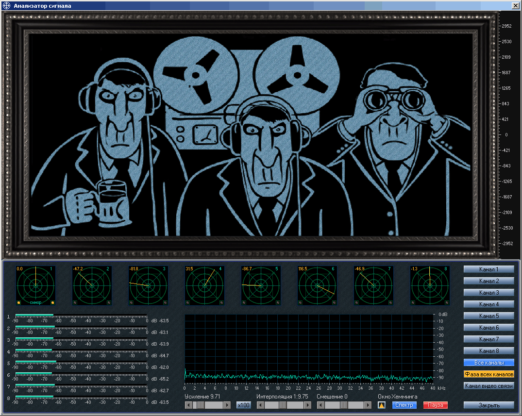
Task: Click the Окно Хемминга label
Action: [x=398, y=397]
